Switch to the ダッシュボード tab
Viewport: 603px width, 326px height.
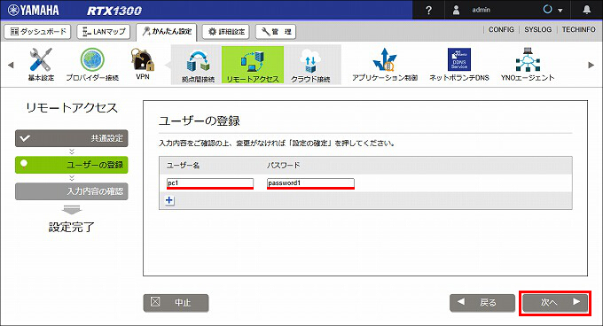[x=37, y=32]
